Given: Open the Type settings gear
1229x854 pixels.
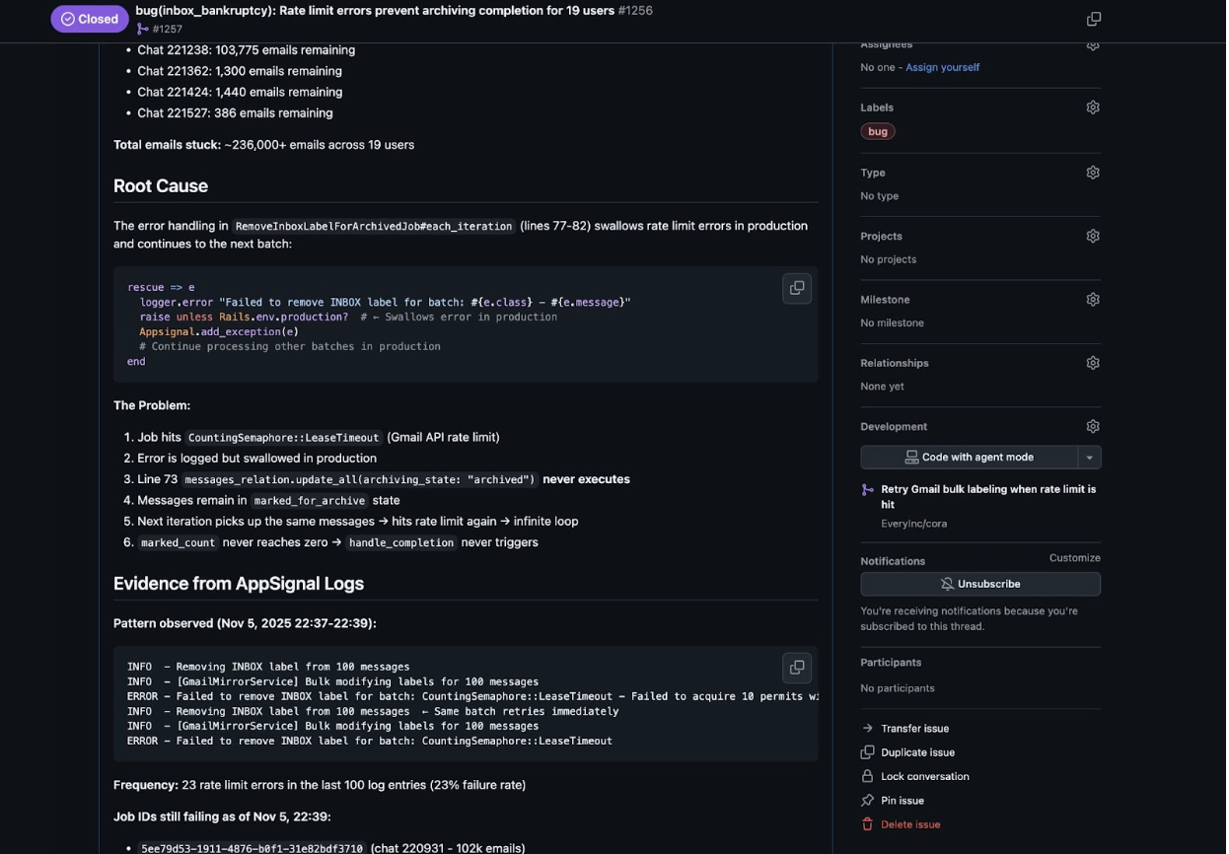Looking at the screenshot, I should click(1093, 173).
